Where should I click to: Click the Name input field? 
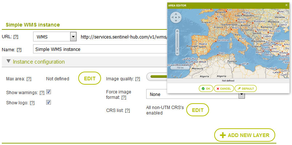(x=100, y=49)
